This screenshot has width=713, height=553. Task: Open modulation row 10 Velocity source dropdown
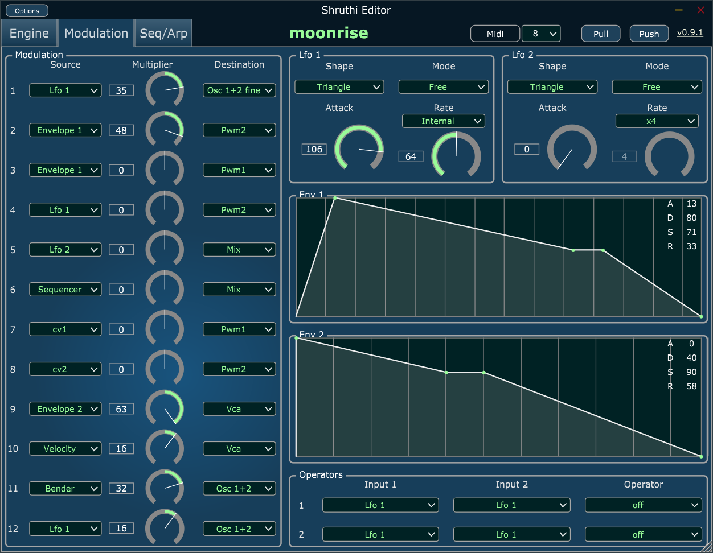click(65, 449)
